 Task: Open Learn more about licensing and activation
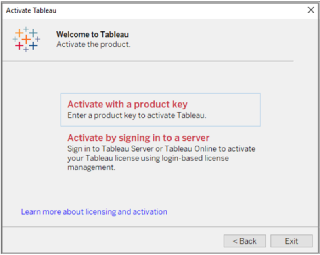[94, 211]
